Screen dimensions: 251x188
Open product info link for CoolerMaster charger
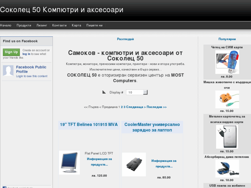point(164,164)
